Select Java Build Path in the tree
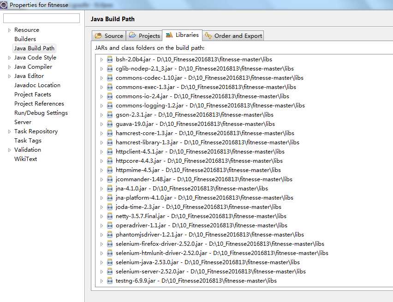The image size is (393, 302). [34, 48]
